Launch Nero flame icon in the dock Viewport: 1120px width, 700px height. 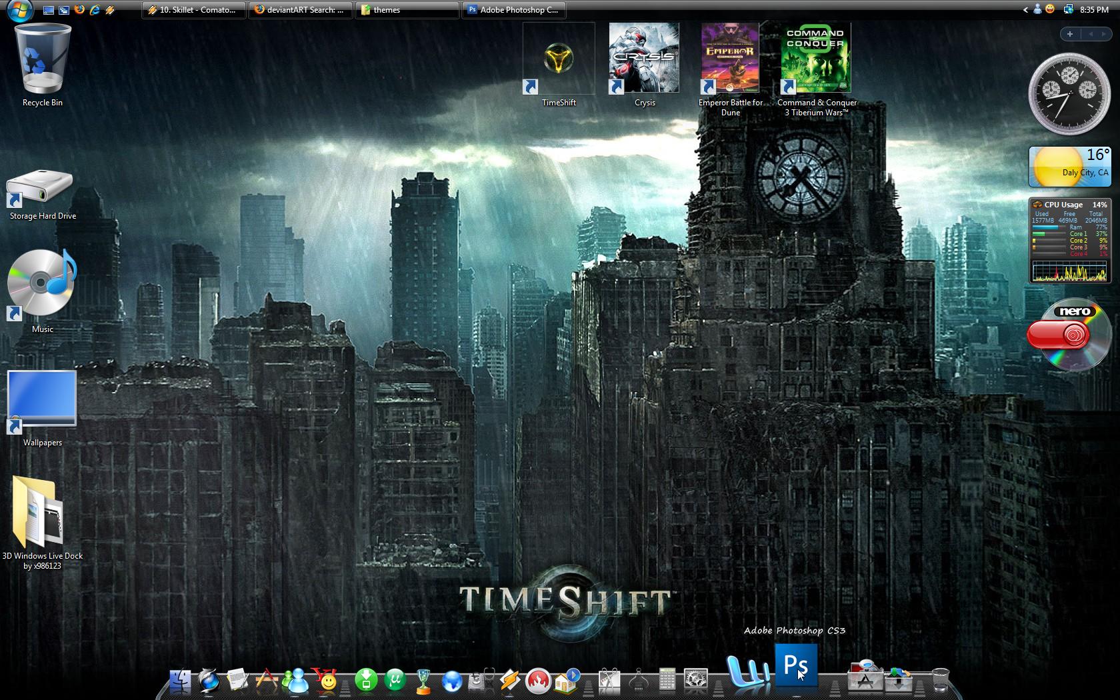538,681
